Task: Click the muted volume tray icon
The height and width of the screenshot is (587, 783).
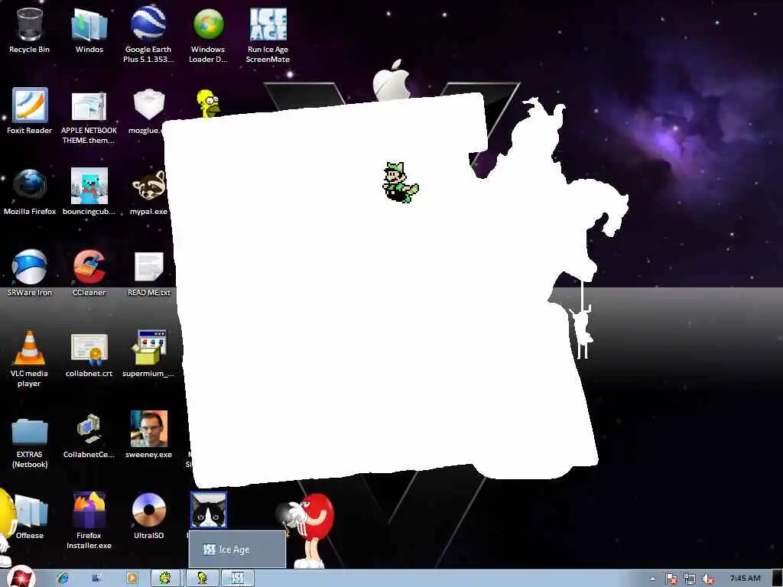Action: [707, 579]
